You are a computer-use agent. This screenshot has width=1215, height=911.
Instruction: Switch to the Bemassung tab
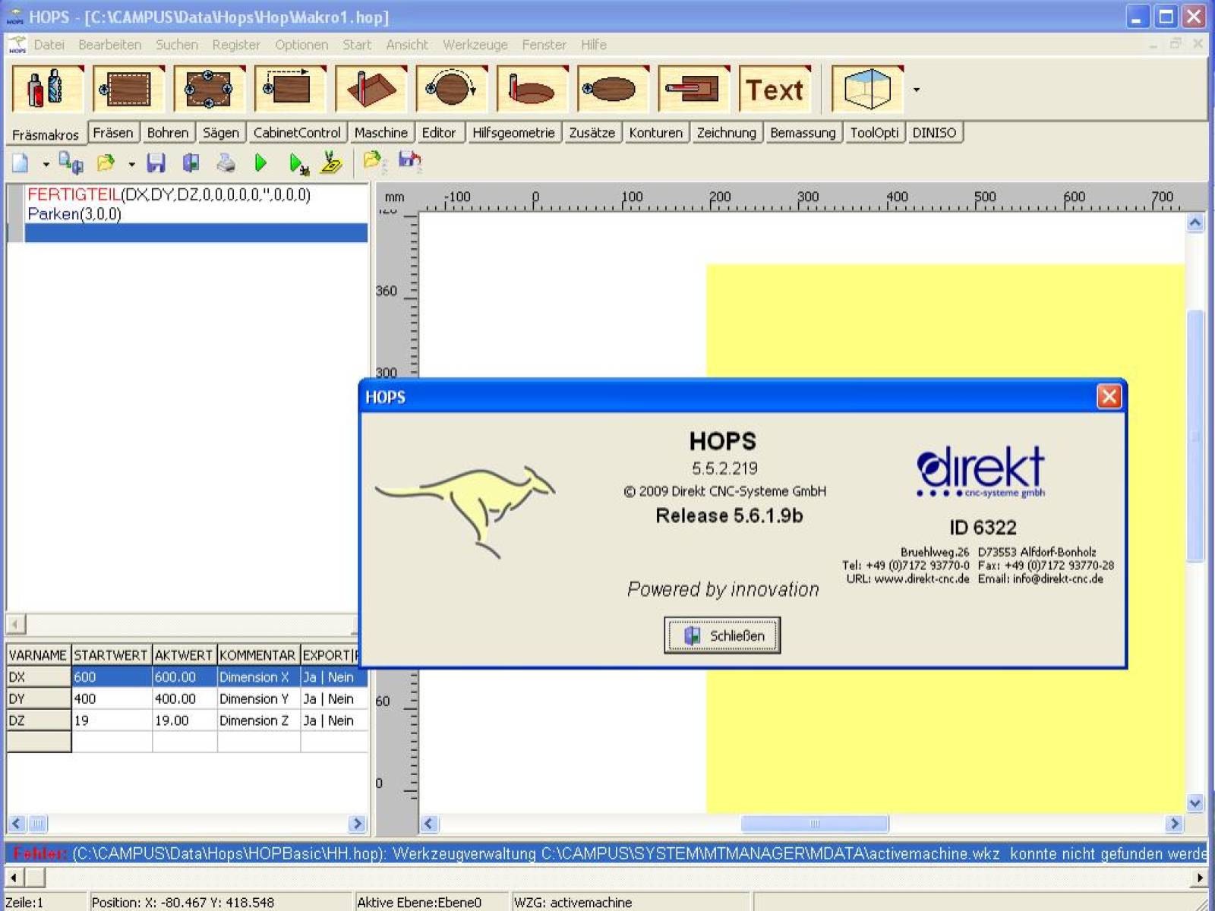coord(803,133)
